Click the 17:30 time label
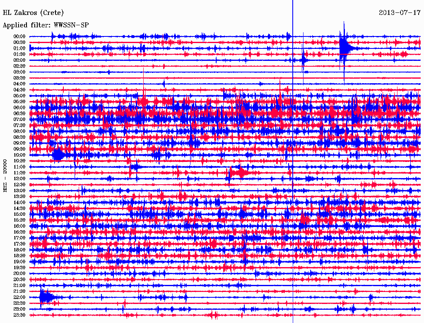 [19, 244]
